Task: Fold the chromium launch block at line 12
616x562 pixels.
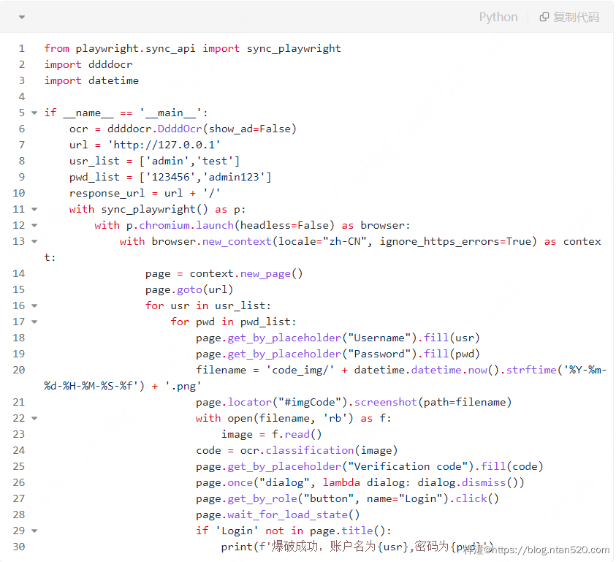Action: point(34,225)
